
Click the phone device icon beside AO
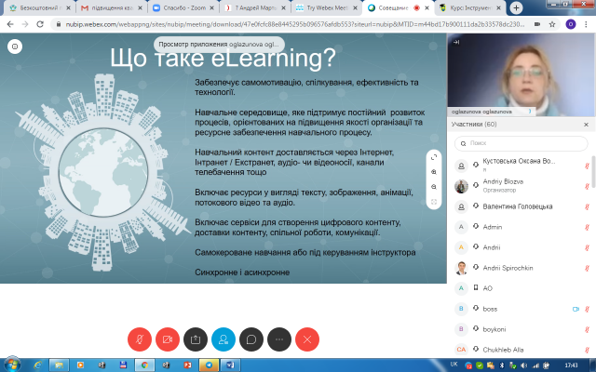tap(476, 287)
